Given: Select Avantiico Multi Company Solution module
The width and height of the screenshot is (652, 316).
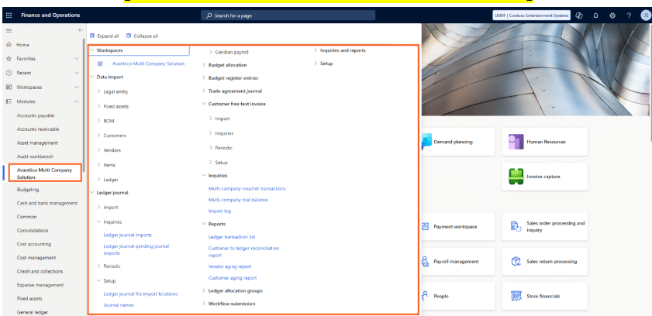Looking at the screenshot, I should 44,173.
